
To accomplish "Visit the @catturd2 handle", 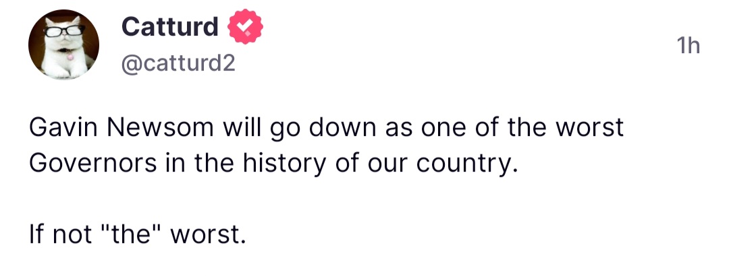I will pos(178,63).
